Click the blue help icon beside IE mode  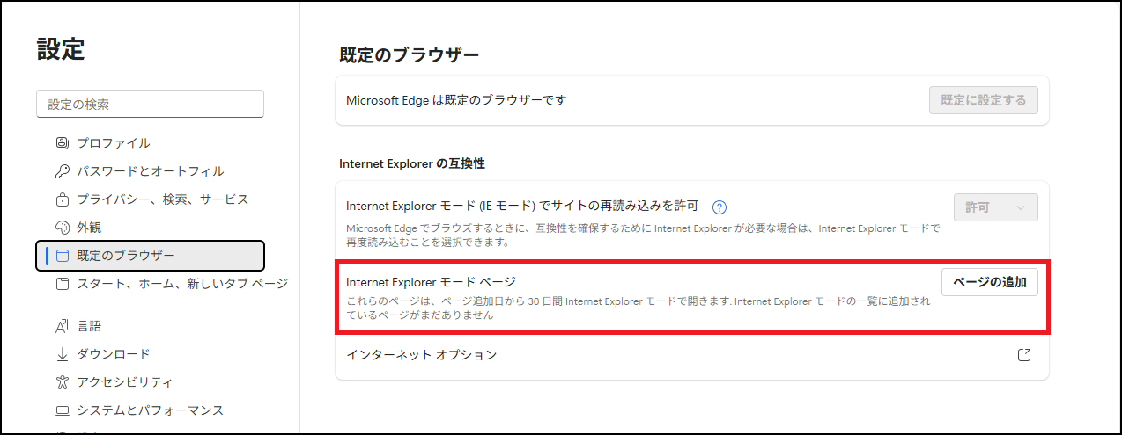tap(720, 207)
